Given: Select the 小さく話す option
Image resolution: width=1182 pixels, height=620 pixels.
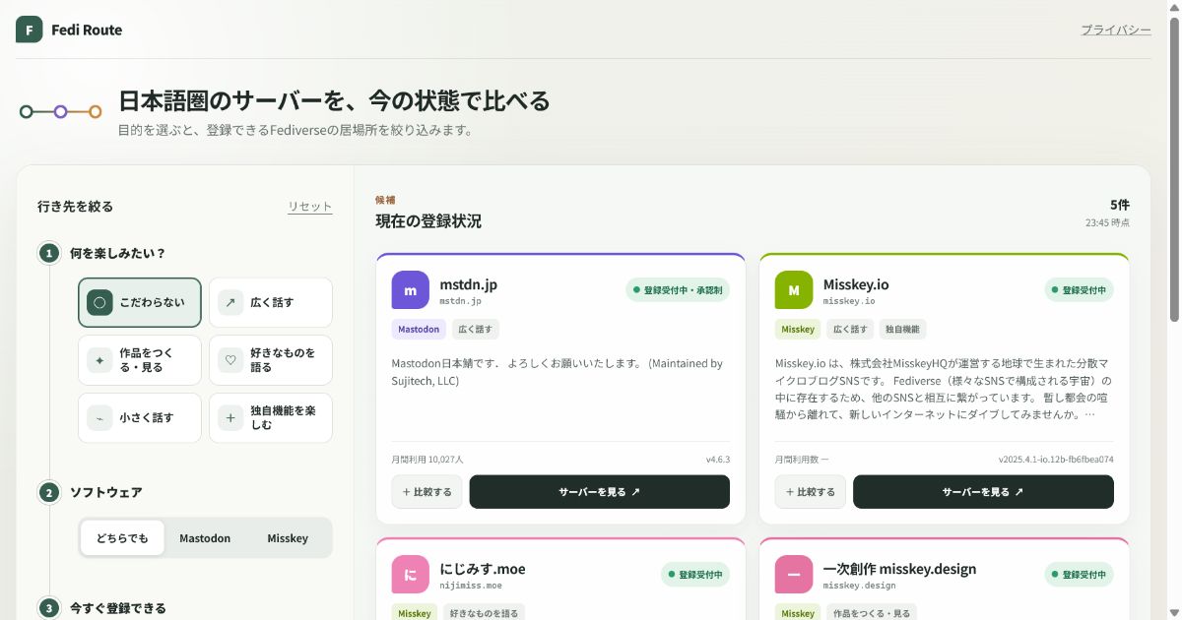Looking at the screenshot, I should pyautogui.click(x=140, y=418).
